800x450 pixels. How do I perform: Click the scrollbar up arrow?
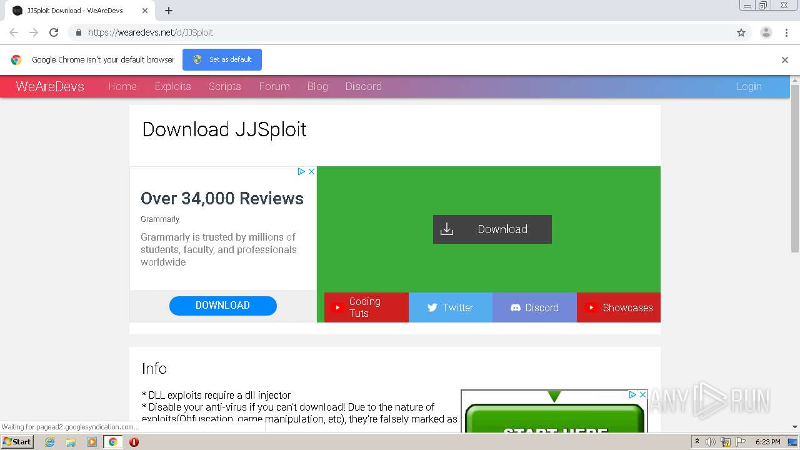coord(795,80)
